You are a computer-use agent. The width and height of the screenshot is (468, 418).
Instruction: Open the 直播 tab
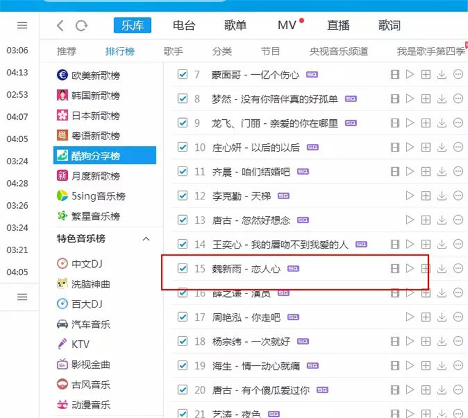click(338, 25)
